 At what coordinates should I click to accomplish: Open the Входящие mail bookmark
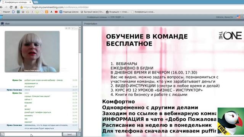[117, 12]
